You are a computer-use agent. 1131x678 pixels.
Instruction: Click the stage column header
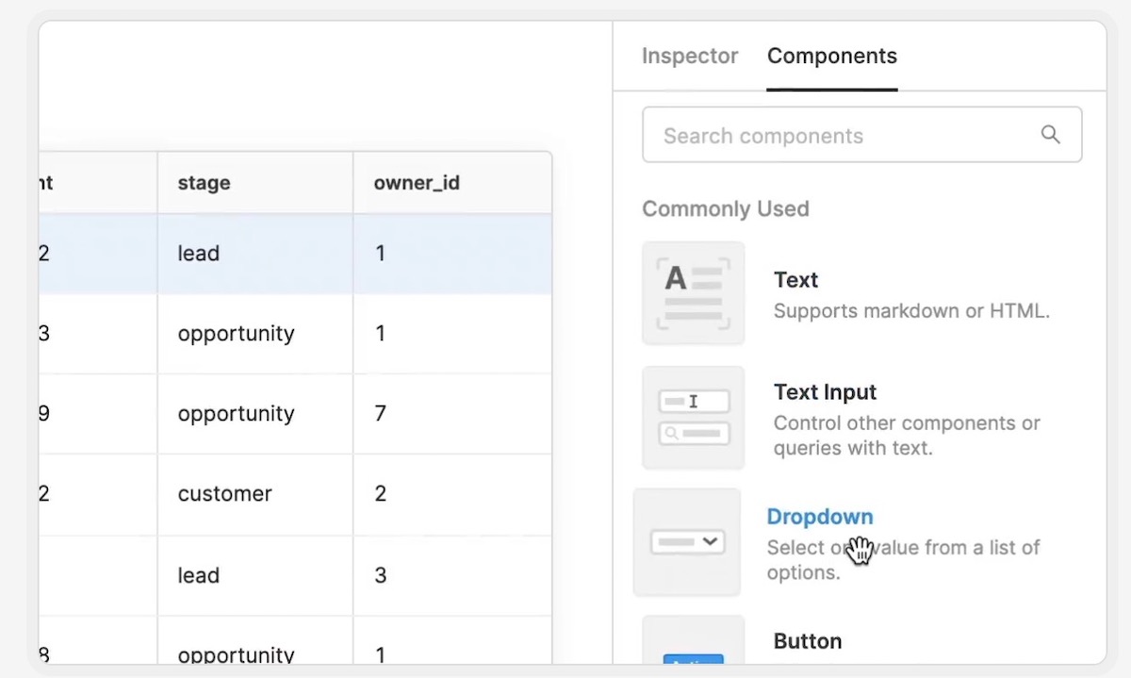[204, 183]
